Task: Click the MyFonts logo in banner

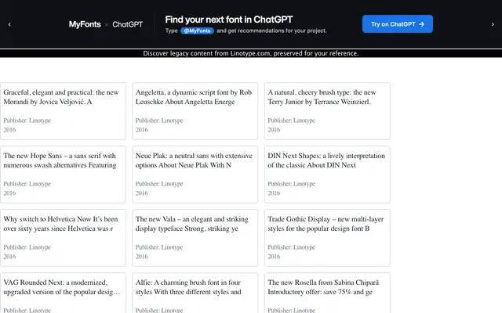Action: 85,24
